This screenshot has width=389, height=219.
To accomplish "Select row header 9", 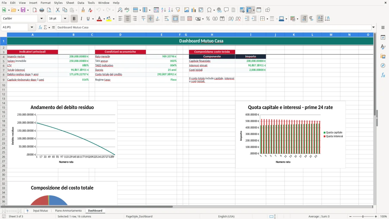I will (x=4, y=80).
